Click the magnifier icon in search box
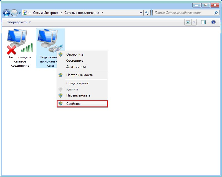Image resolution: width=222 pixels, height=177 pixels. pyautogui.click(x=216, y=13)
